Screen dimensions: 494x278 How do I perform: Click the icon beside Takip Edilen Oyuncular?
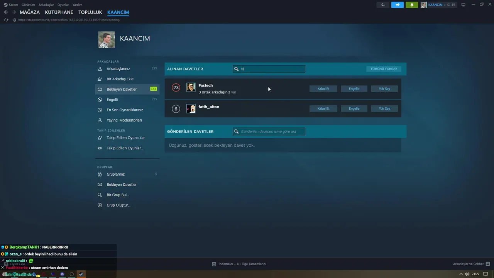click(100, 138)
